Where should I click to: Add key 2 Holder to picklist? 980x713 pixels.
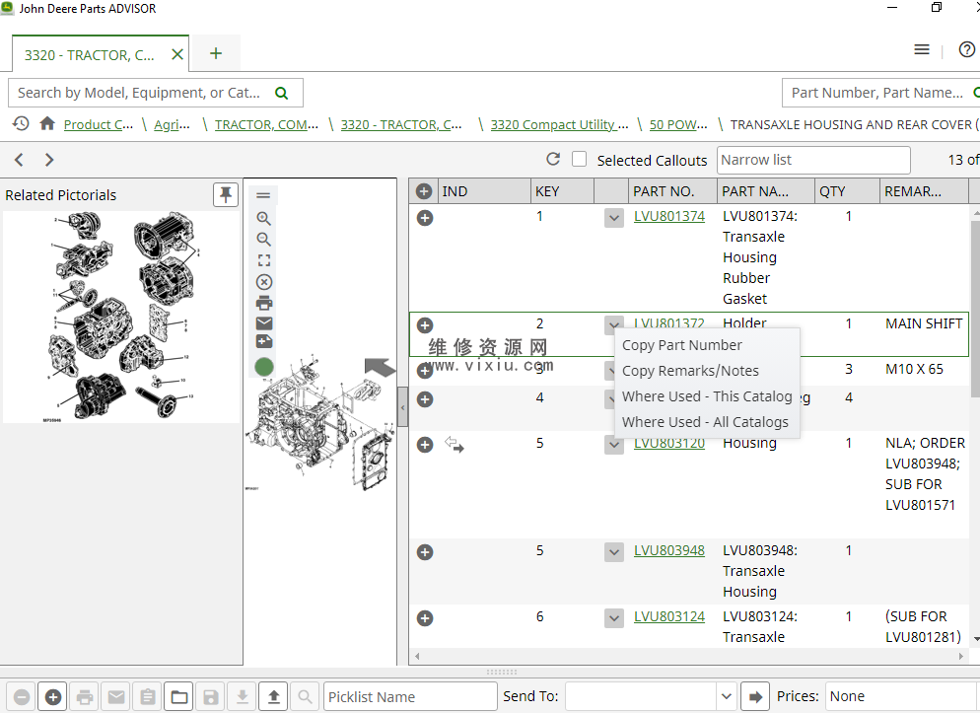coord(425,325)
